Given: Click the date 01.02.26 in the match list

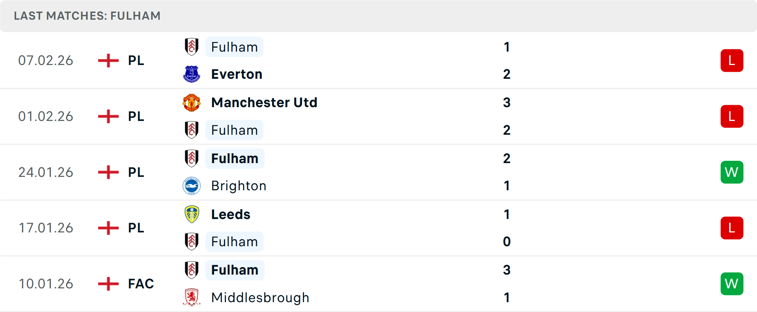Looking at the screenshot, I should pos(46,116).
